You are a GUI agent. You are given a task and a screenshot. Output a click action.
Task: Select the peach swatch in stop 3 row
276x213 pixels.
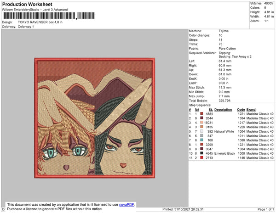click(x=202, y=123)
